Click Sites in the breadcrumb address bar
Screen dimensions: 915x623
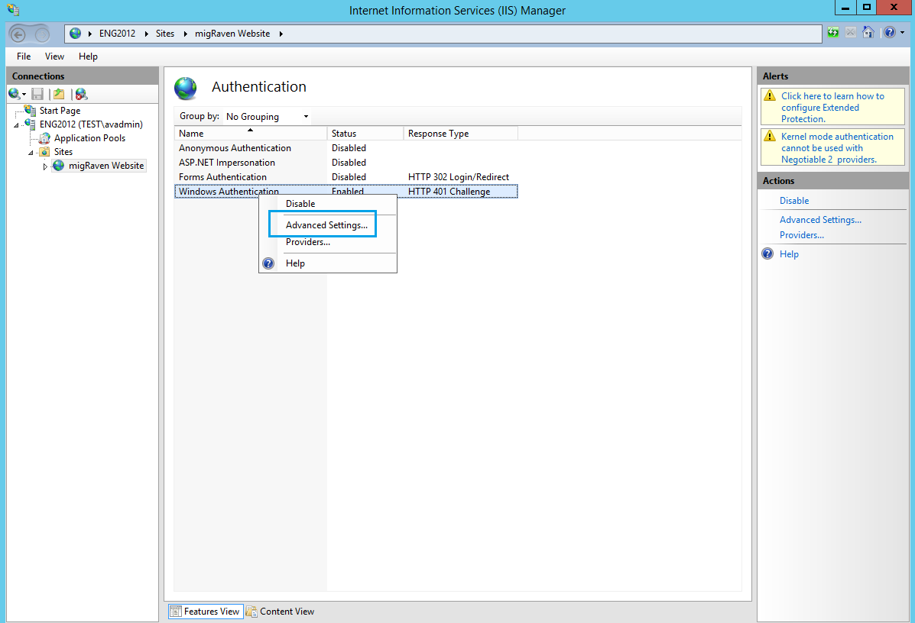[165, 34]
